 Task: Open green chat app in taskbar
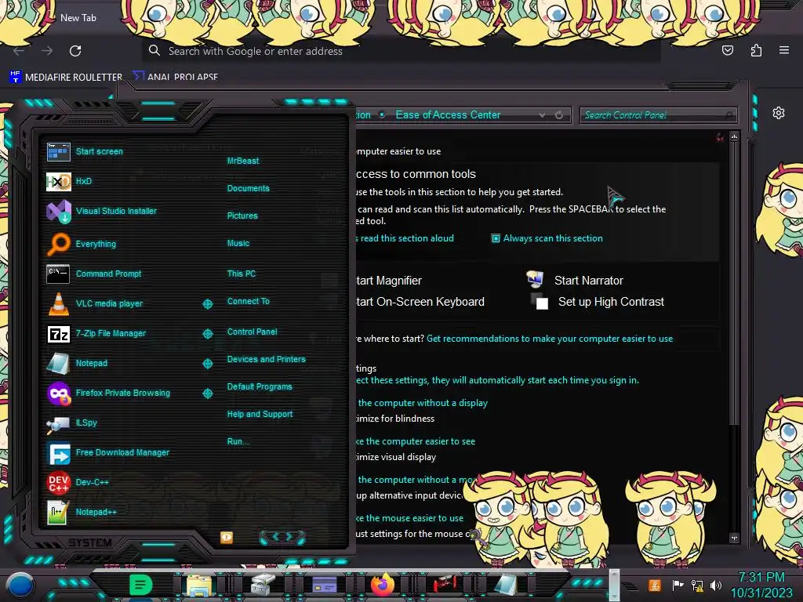140,585
